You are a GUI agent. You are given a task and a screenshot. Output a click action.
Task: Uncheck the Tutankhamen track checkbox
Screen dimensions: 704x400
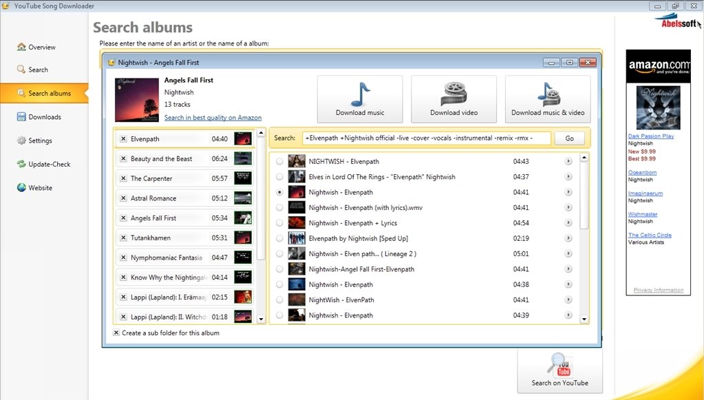click(123, 238)
